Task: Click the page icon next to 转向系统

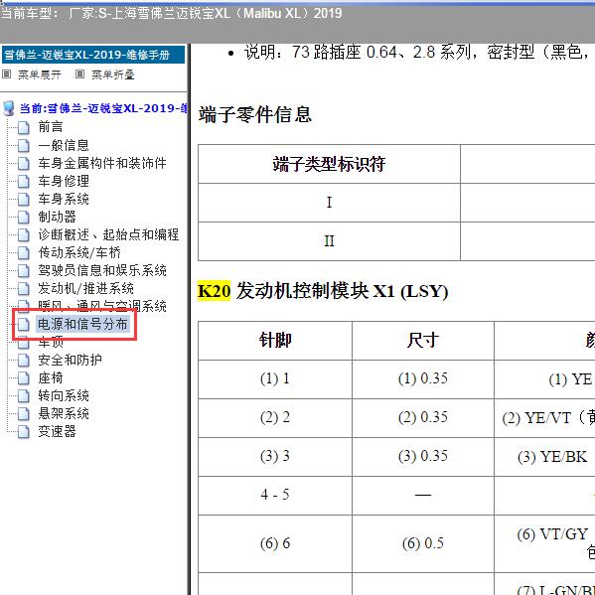Action: [x=24, y=395]
